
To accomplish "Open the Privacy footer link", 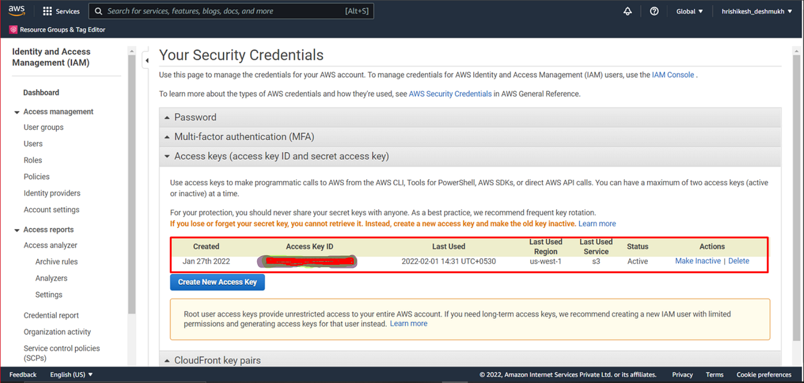I will tap(682, 374).
